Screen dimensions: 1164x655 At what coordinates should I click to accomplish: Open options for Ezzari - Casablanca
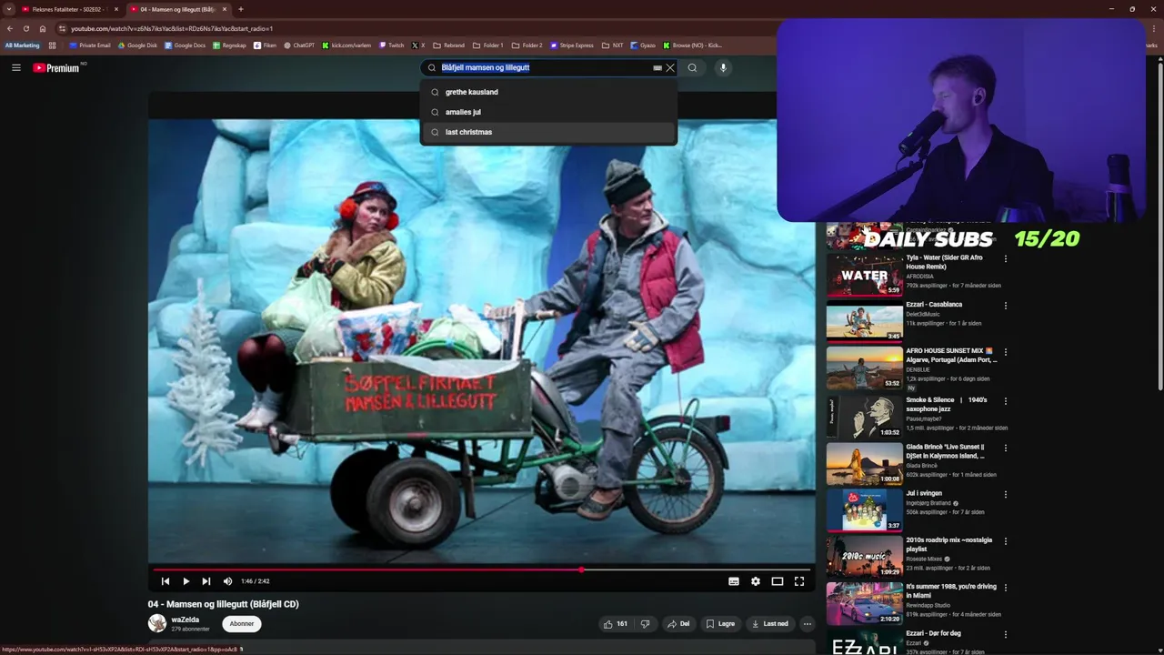pos(1006,306)
